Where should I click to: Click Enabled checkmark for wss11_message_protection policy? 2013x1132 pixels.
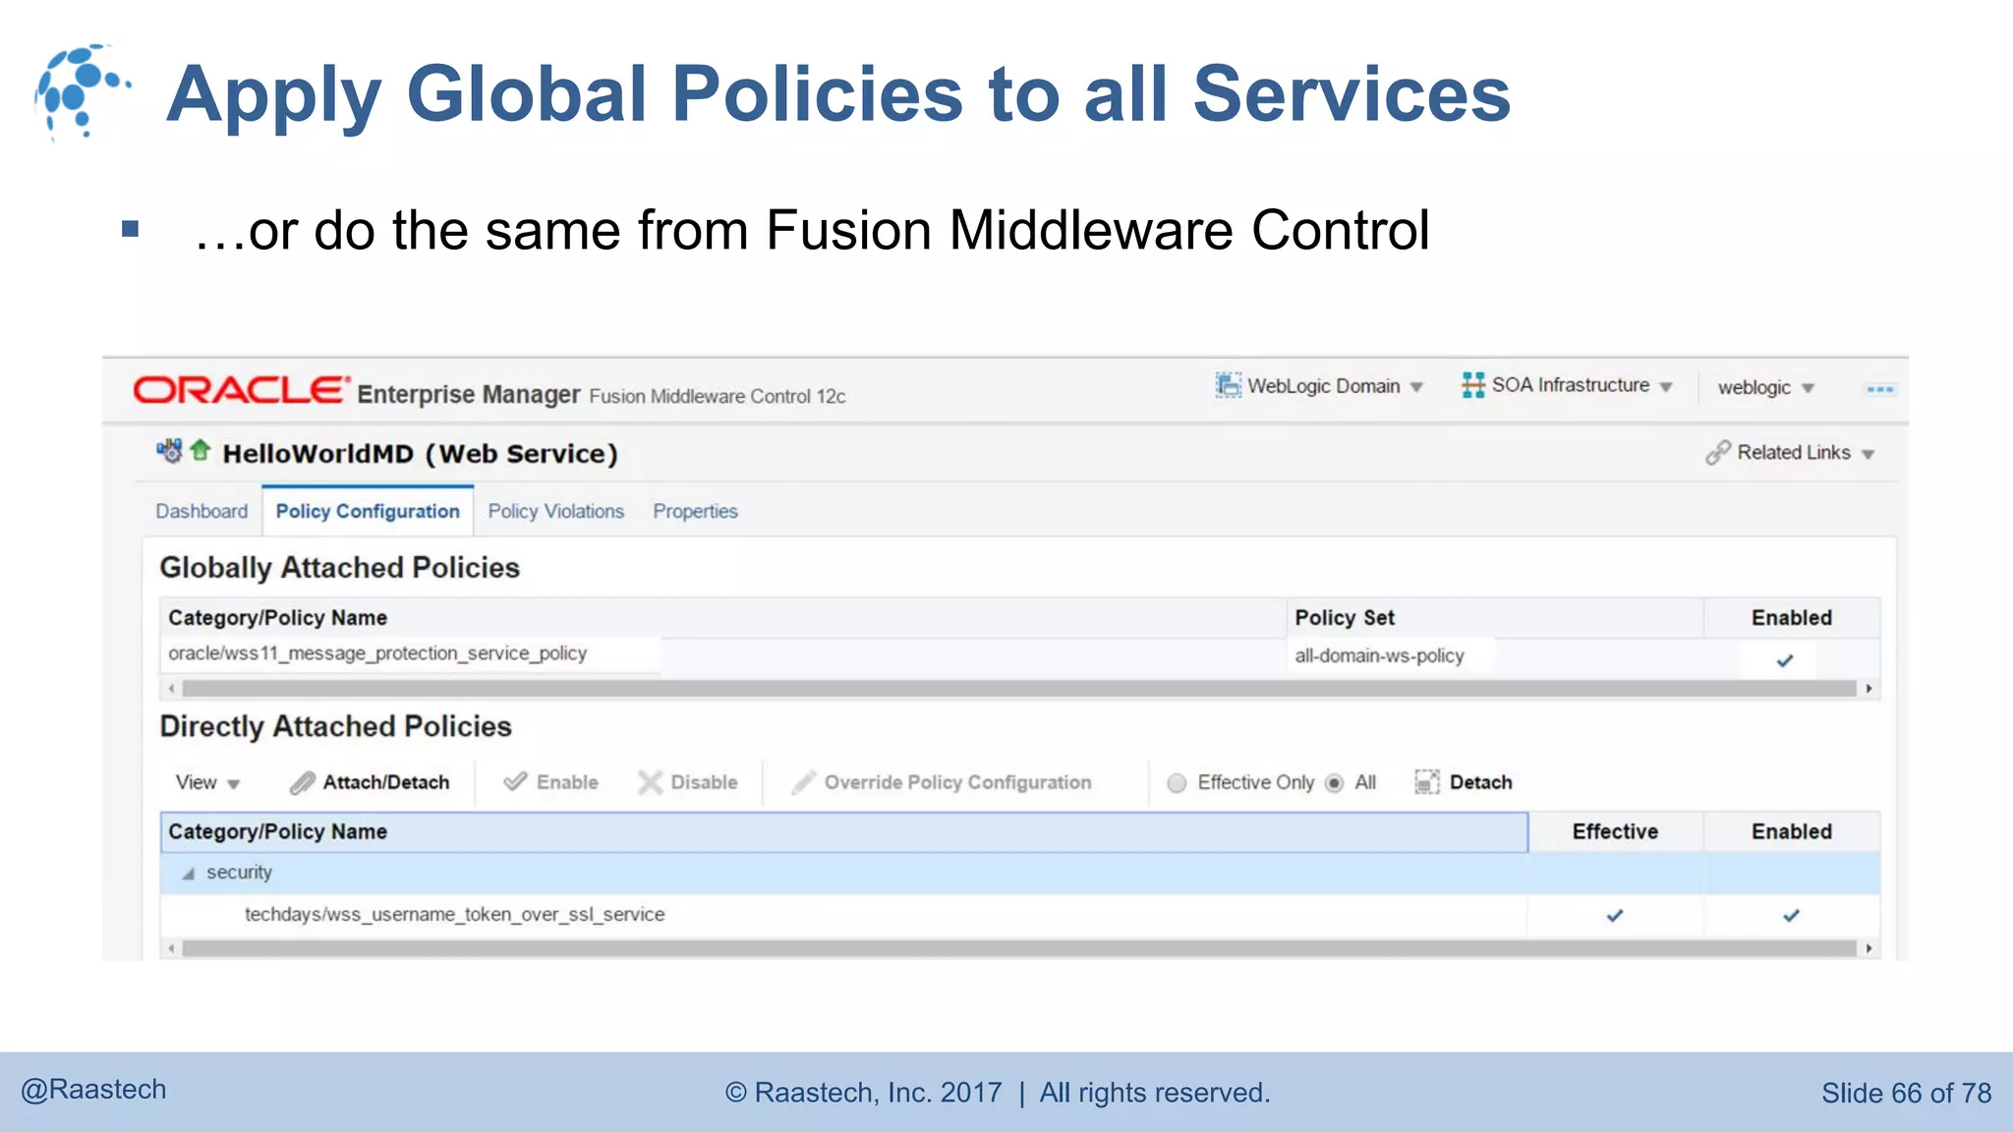point(1785,660)
